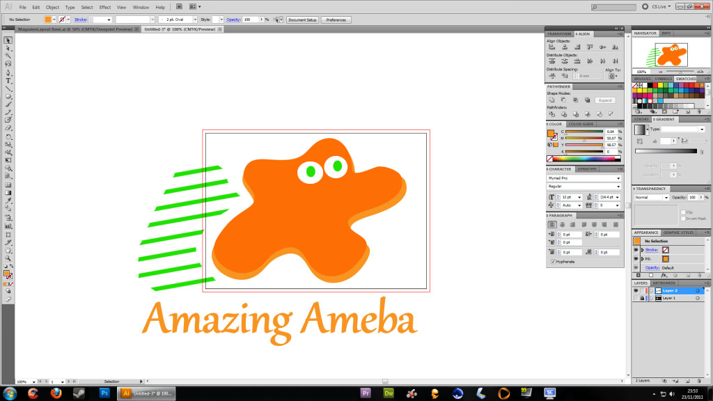Select the Hand tool
Screen dimensions: 713x401
coord(8,251)
